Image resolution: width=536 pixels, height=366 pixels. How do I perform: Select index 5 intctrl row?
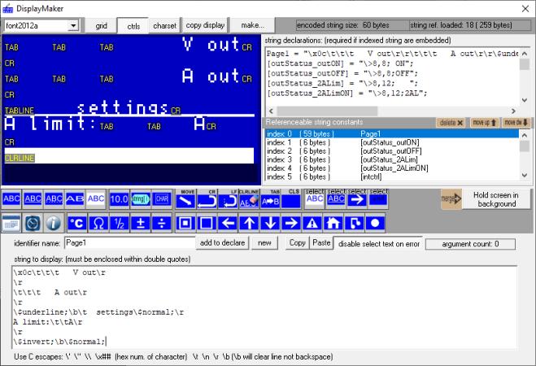(392, 176)
